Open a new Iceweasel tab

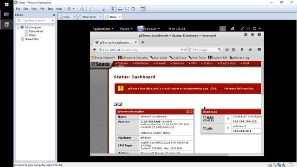143,42
